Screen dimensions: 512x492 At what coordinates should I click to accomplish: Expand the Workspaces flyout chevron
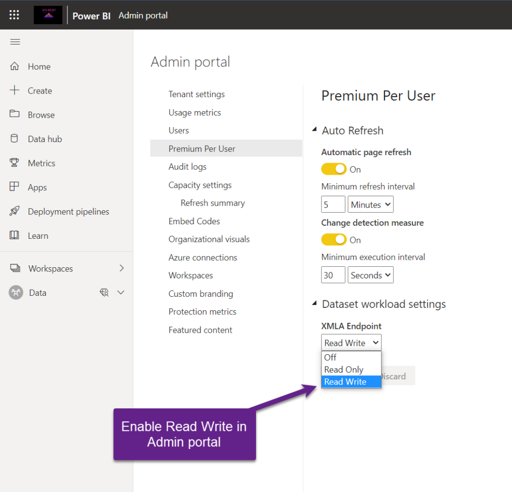click(x=121, y=268)
